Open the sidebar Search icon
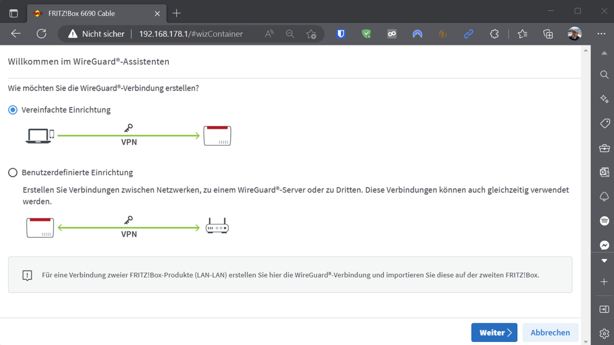 (604, 75)
